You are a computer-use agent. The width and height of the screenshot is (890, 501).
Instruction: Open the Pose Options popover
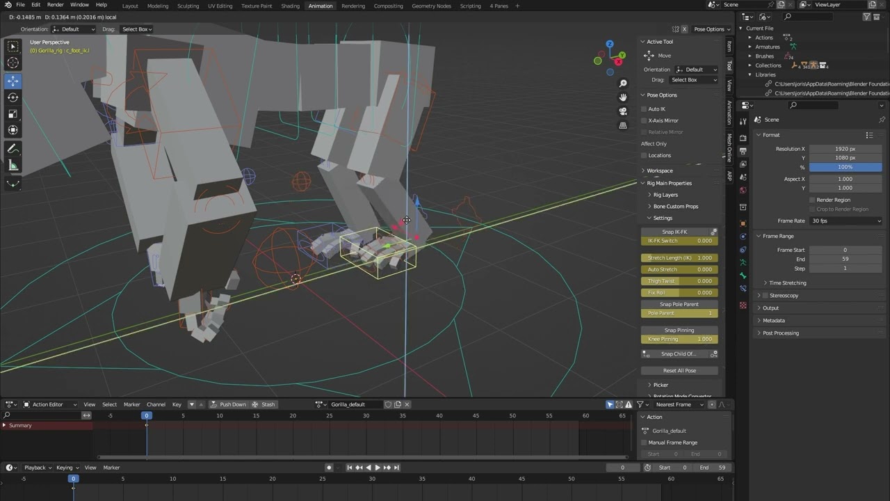click(x=712, y=29)
